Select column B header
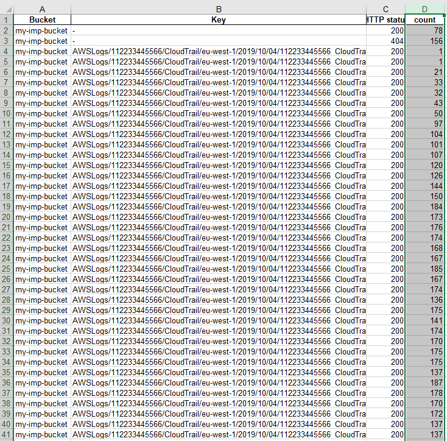The image size is (447, 441). [x=219, y=9]
